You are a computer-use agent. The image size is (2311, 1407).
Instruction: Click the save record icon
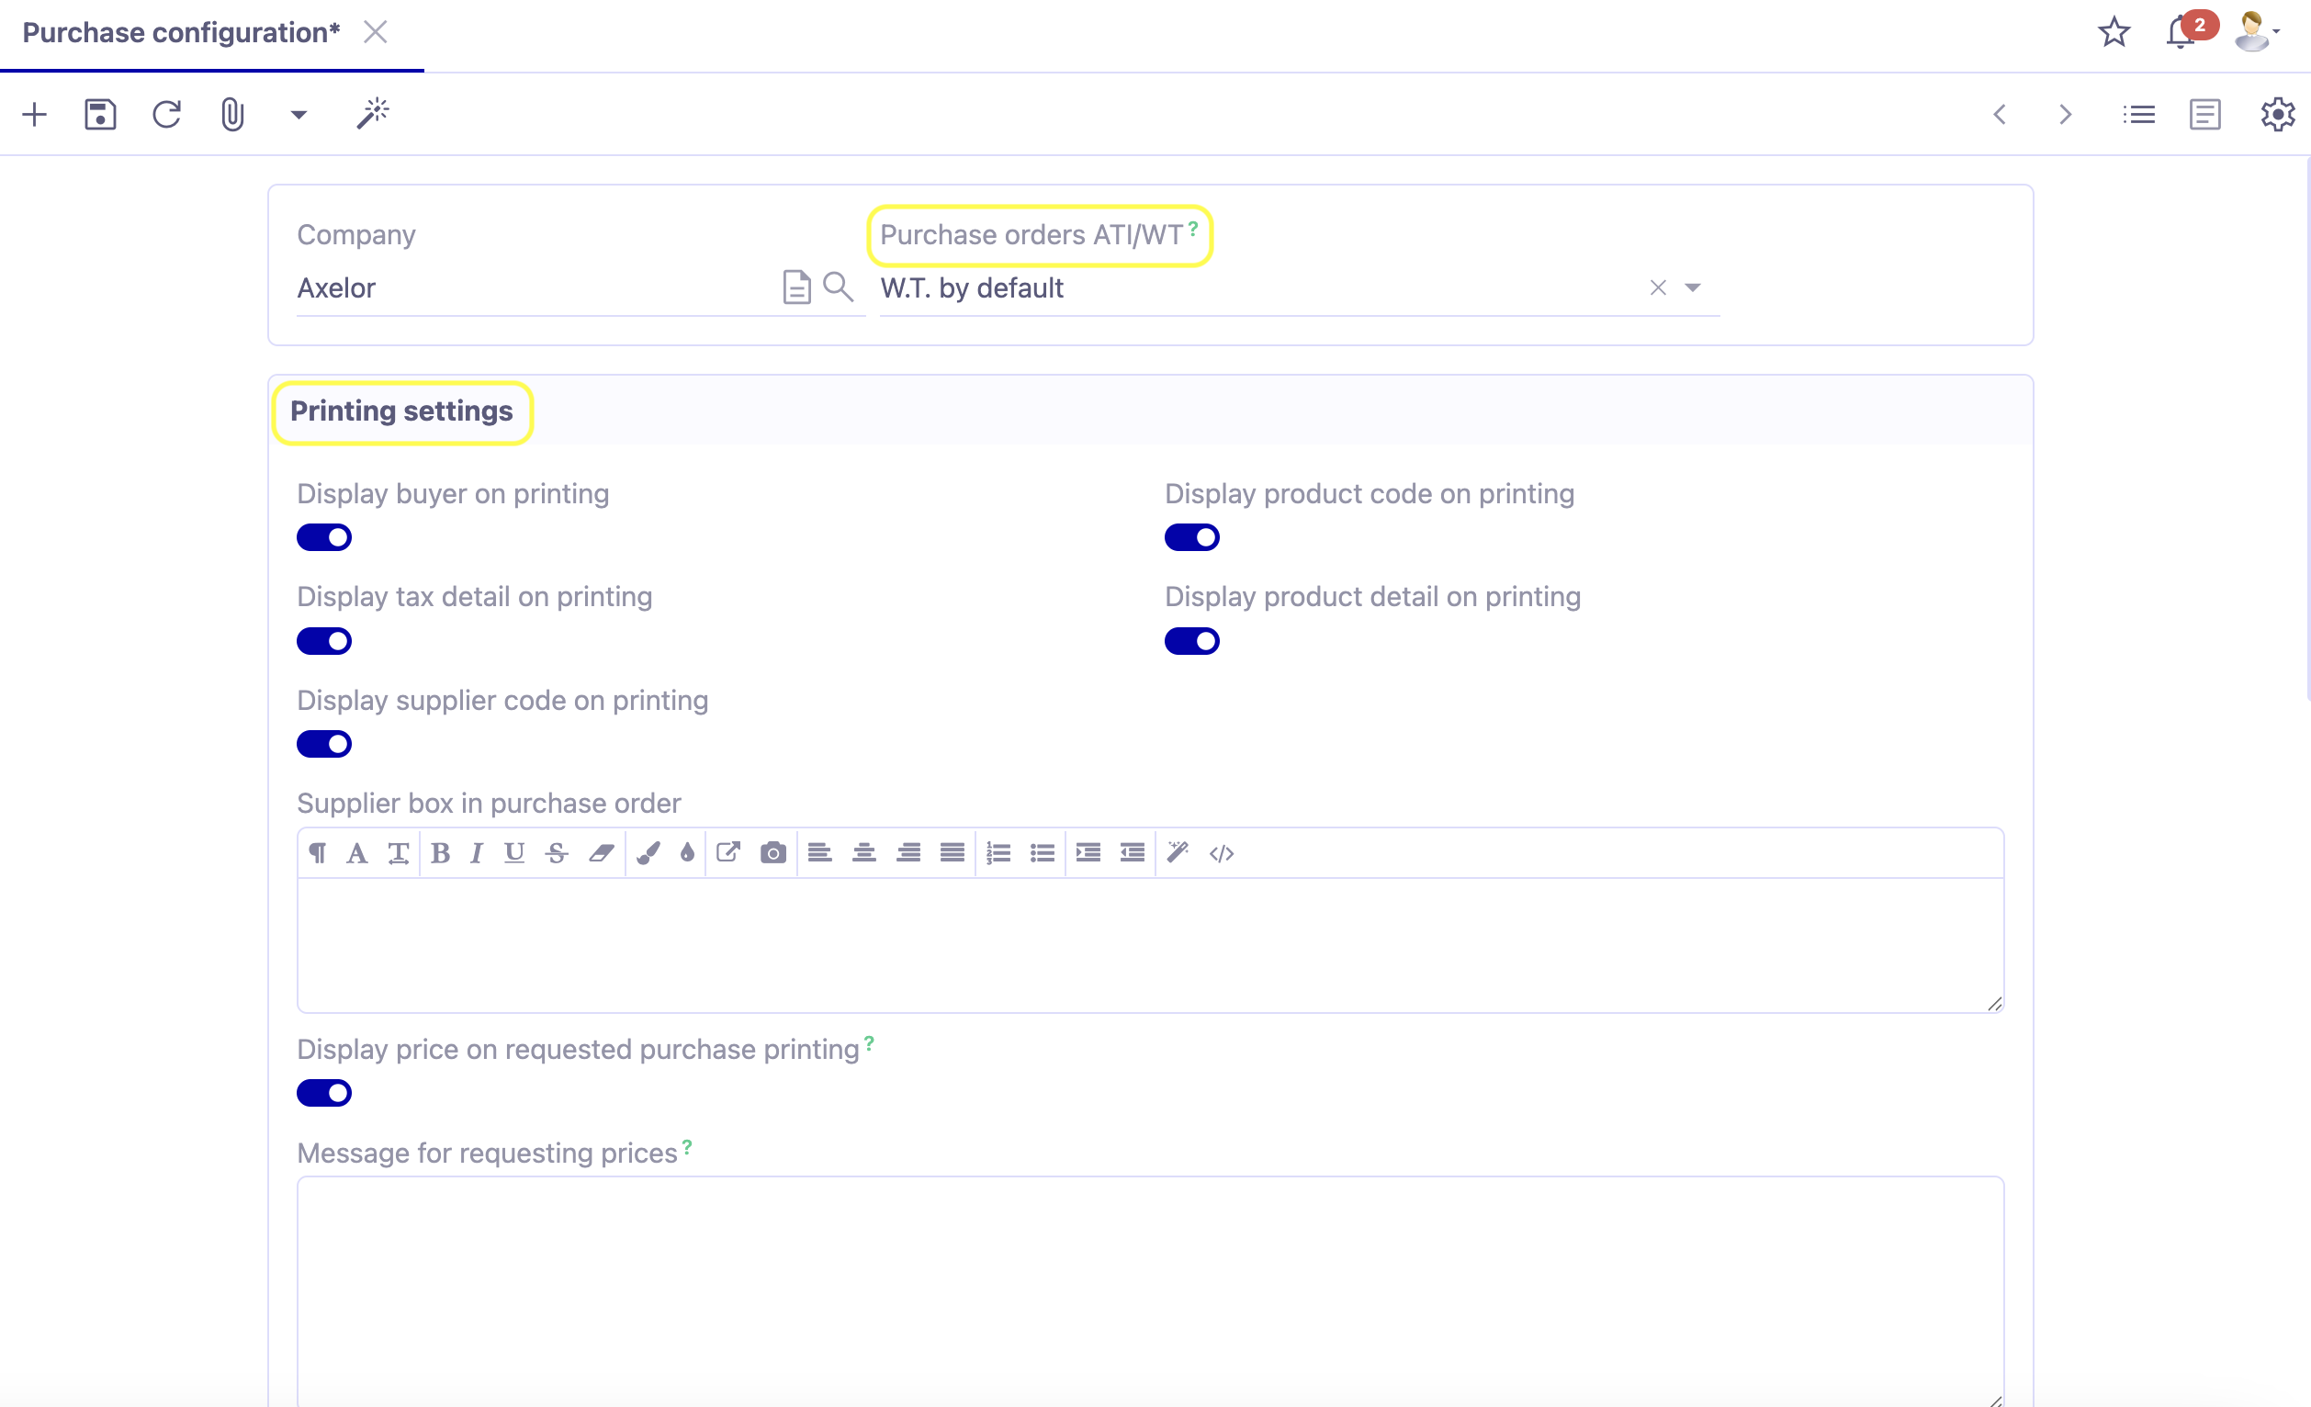pos(100,114)
